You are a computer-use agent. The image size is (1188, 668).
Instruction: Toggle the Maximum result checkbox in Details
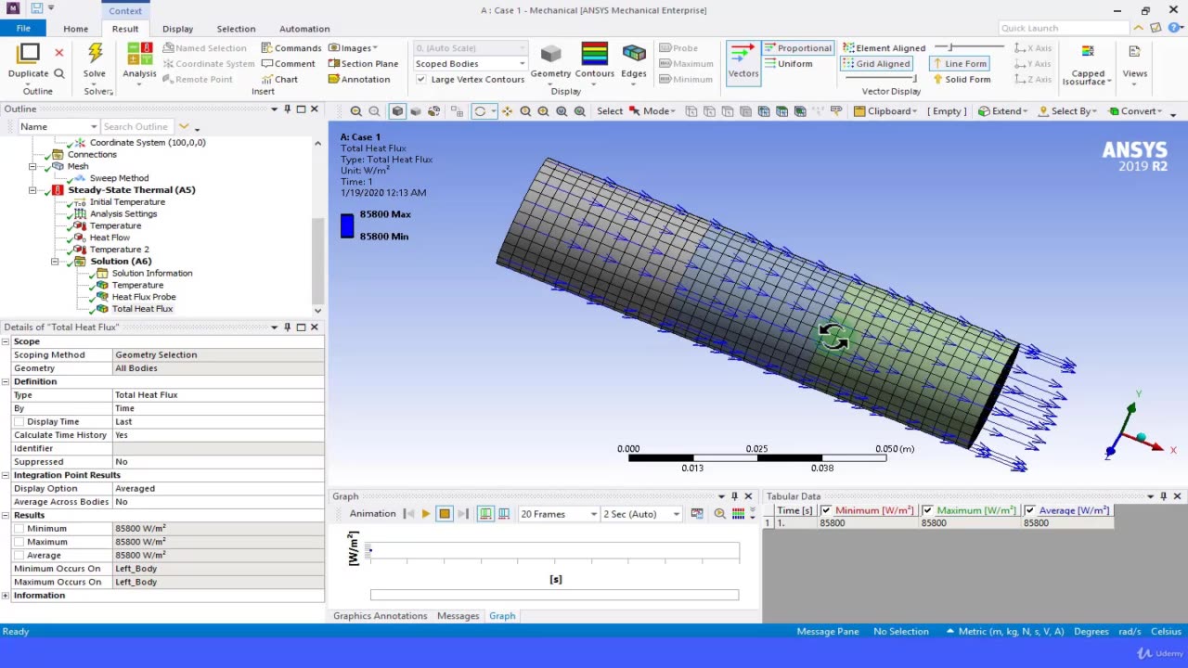click(19, 542)
